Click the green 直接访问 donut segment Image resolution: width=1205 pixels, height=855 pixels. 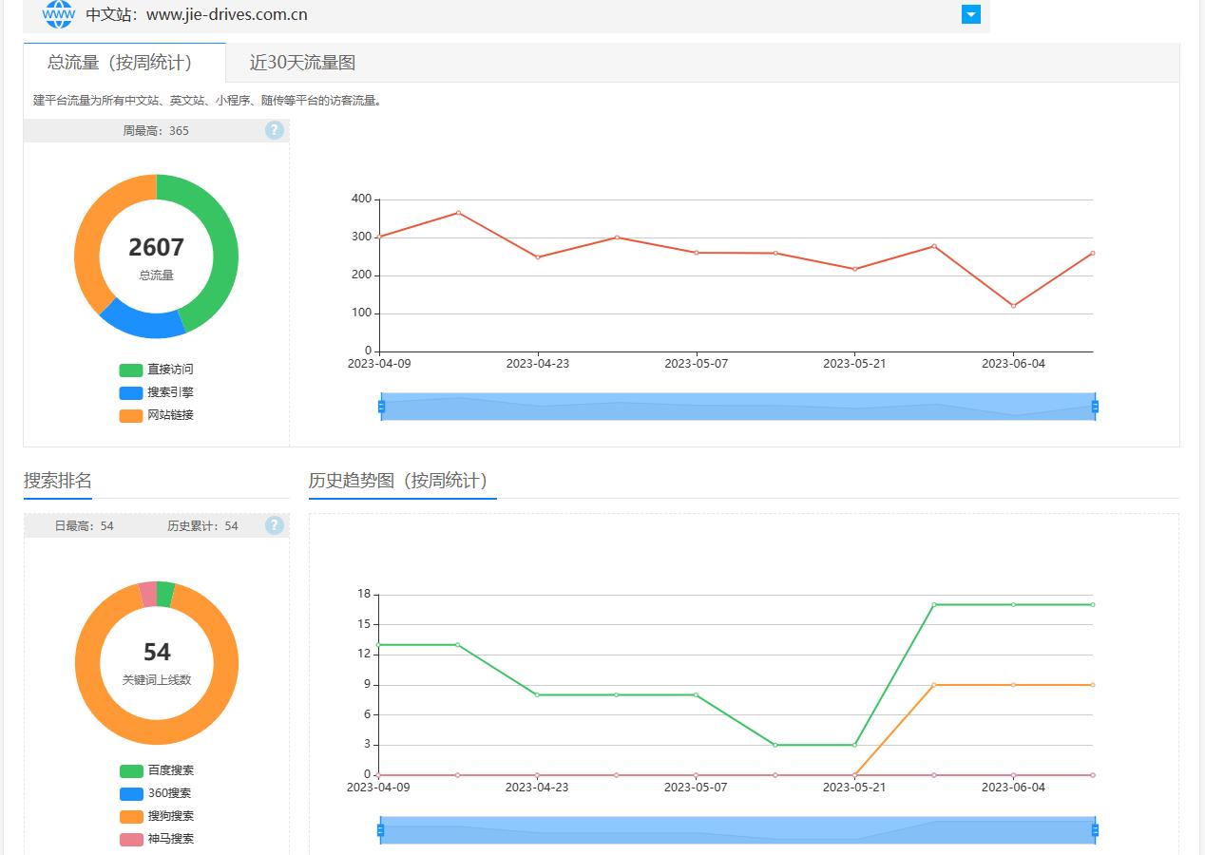tap(225, 249)
